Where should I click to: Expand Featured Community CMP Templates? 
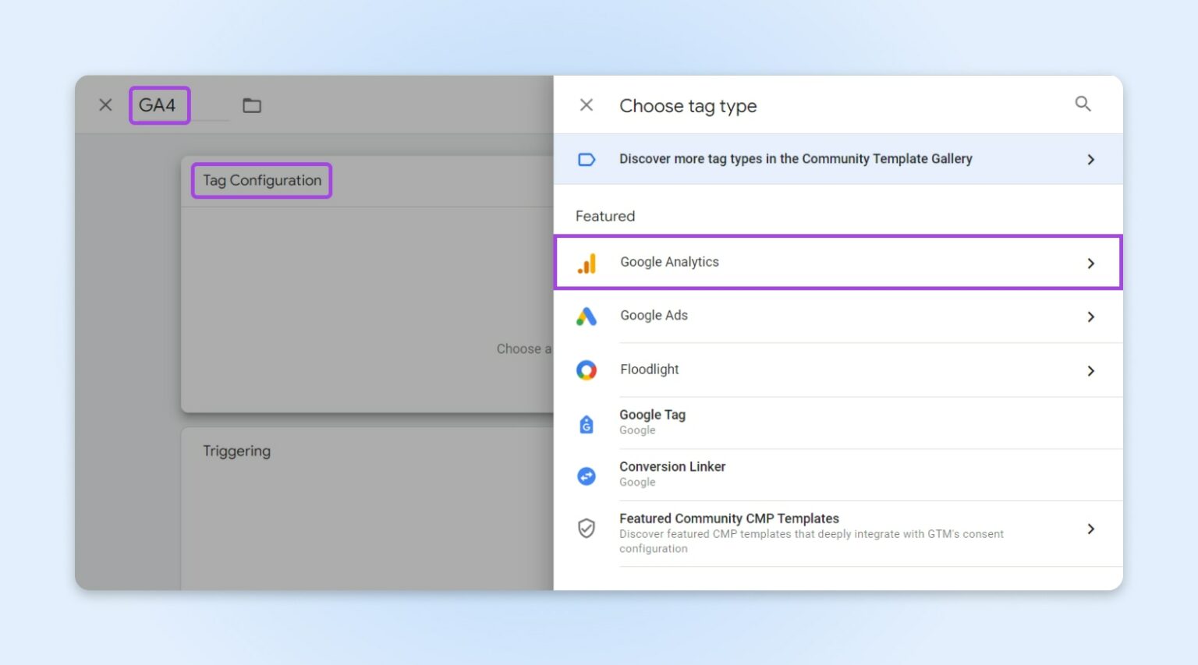(1090, 529)
